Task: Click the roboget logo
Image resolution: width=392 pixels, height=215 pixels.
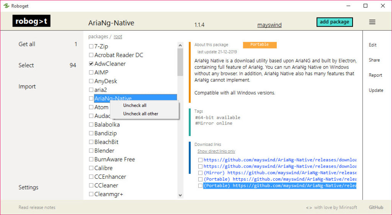Action: click(x=31, y=21)
